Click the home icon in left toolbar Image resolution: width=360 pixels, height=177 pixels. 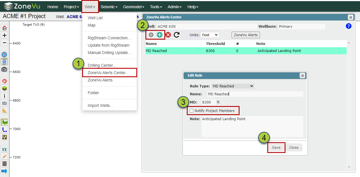click(5, 28)
